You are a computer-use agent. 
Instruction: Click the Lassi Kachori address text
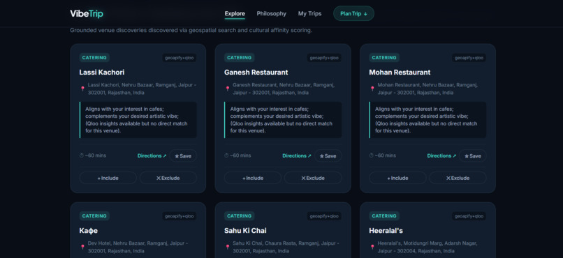142,89
